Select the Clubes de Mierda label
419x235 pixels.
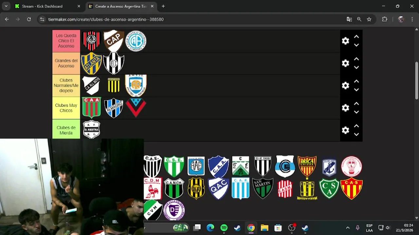click(66, 130)
